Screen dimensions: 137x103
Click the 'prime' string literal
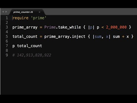click(x=39, y=18)
